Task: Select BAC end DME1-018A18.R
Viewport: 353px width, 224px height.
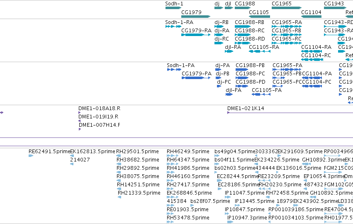Action: [x=99, y=108]
